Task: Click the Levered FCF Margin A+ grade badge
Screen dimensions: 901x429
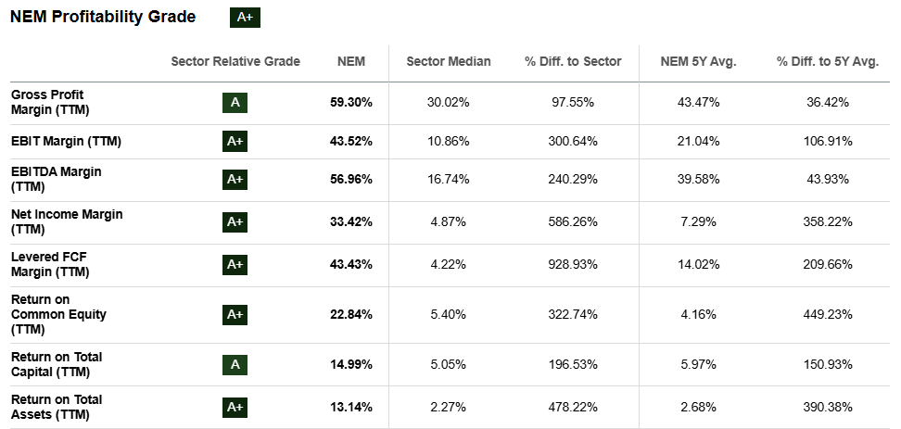Action: tap(235, 265)
